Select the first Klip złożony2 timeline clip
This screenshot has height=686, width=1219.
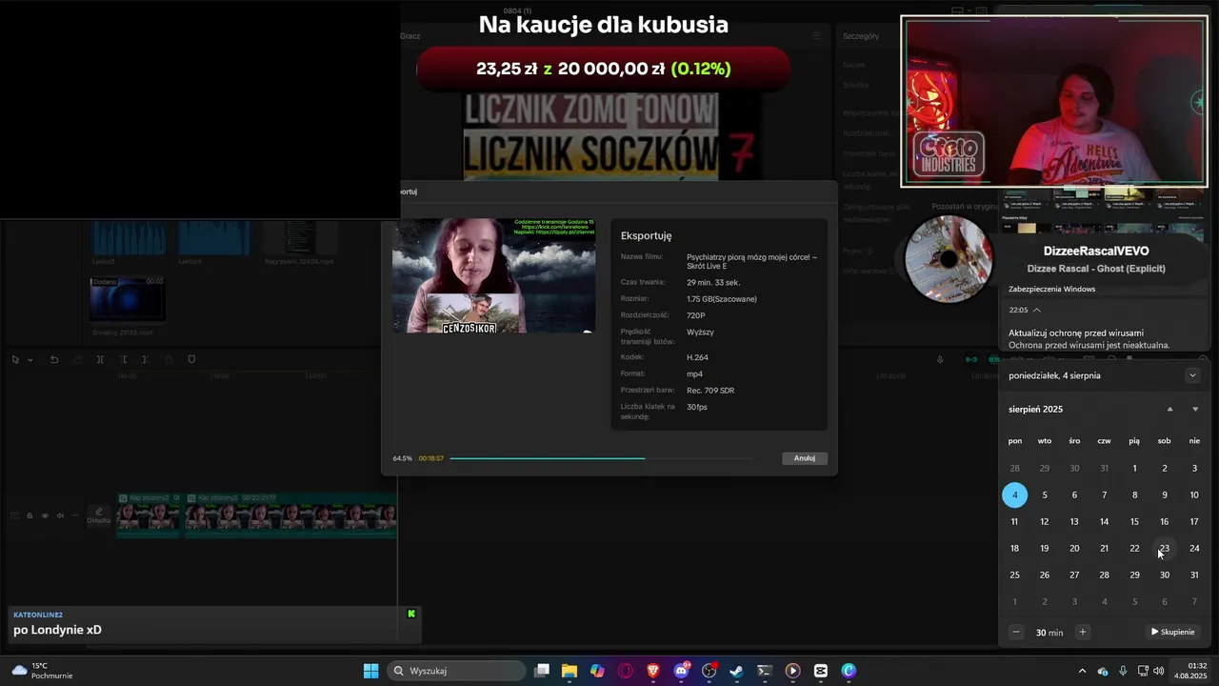[148, 515]
